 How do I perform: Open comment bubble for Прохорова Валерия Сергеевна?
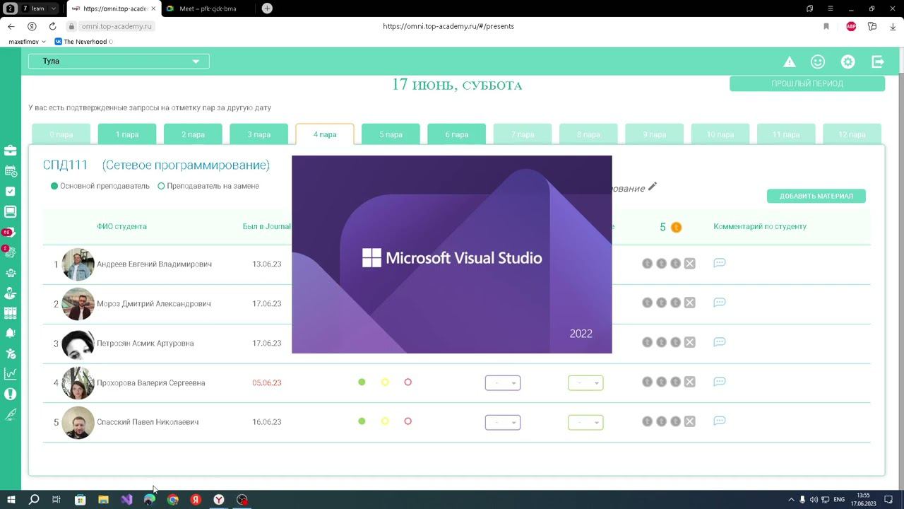tap(720, 382)
